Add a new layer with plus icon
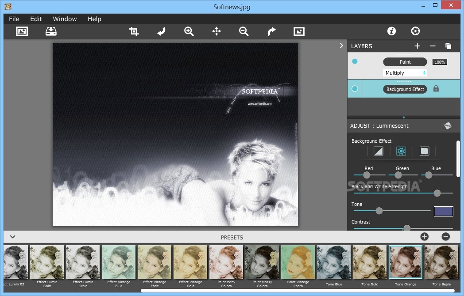 pyautogui.click(x=417, y=46)
